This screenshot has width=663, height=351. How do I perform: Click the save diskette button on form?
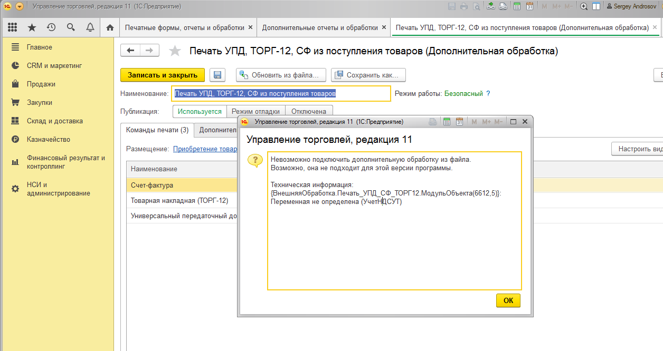(x=217, y=75)
